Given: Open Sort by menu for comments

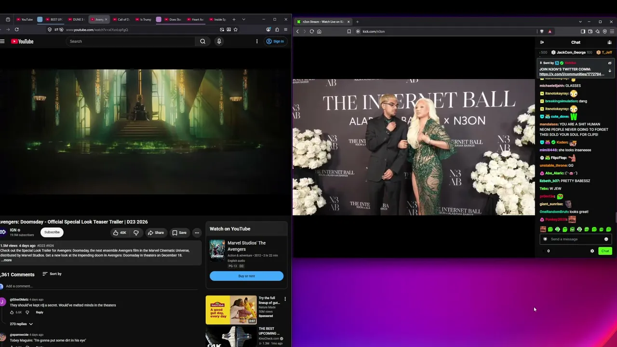Looking at the screenshot, I should click(52, 274).
